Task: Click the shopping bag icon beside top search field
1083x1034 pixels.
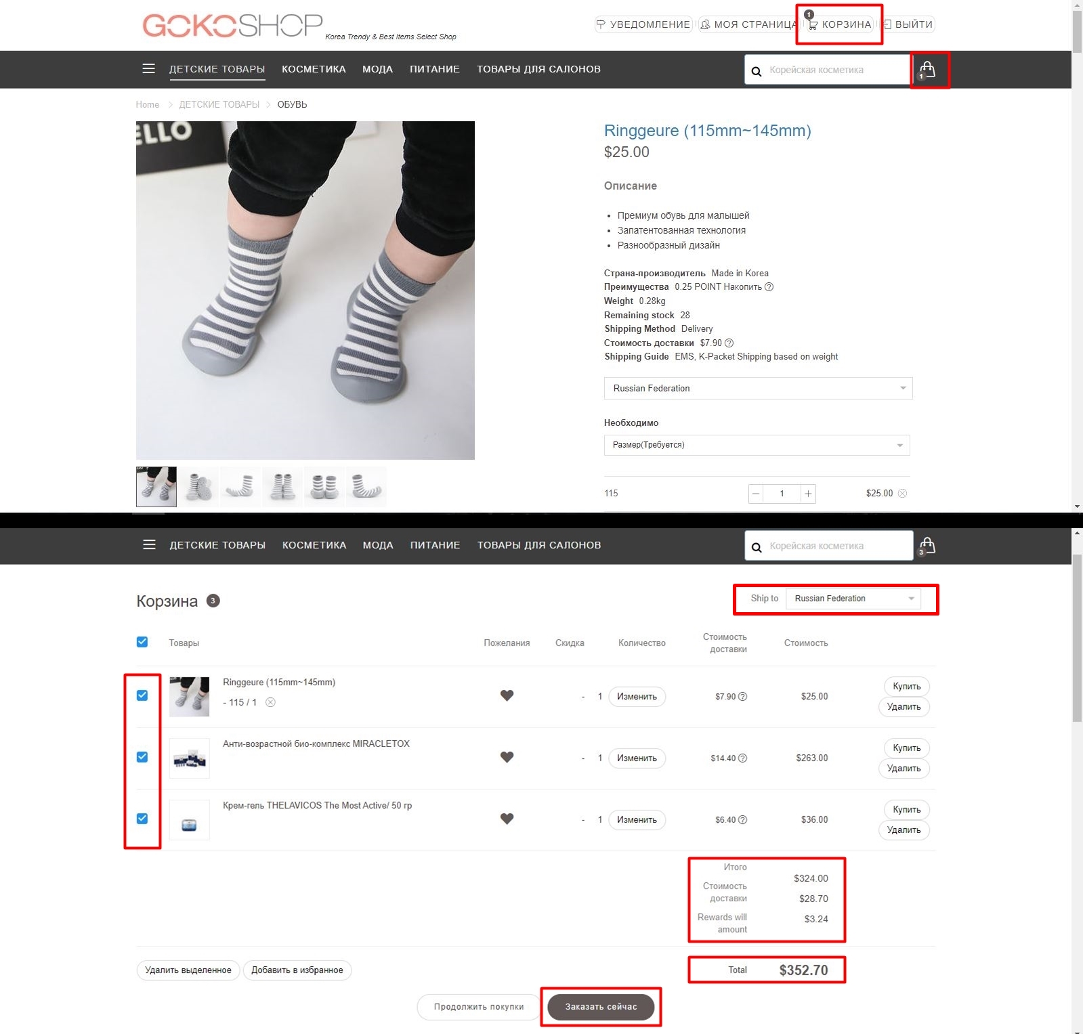Action: (x=927, y=70)
